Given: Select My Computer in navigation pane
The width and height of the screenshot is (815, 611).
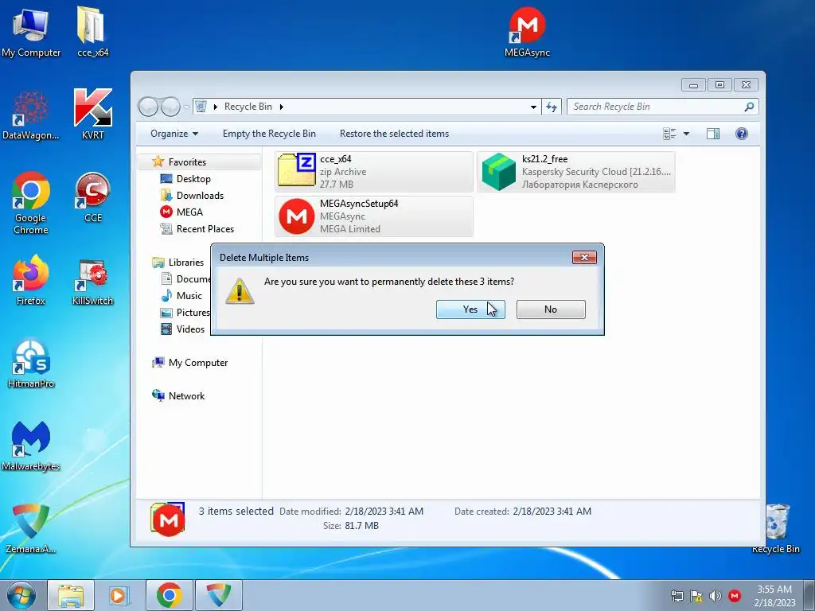Looking at the screenshot, I should click(x=198, y=363).
